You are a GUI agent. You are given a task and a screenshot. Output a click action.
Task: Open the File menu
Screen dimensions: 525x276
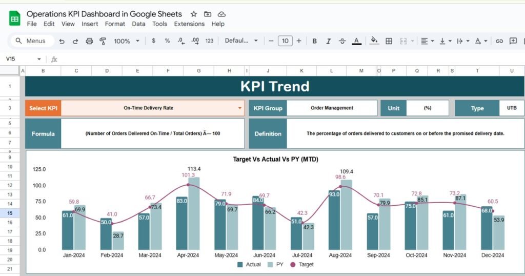(x=32, y=24)
